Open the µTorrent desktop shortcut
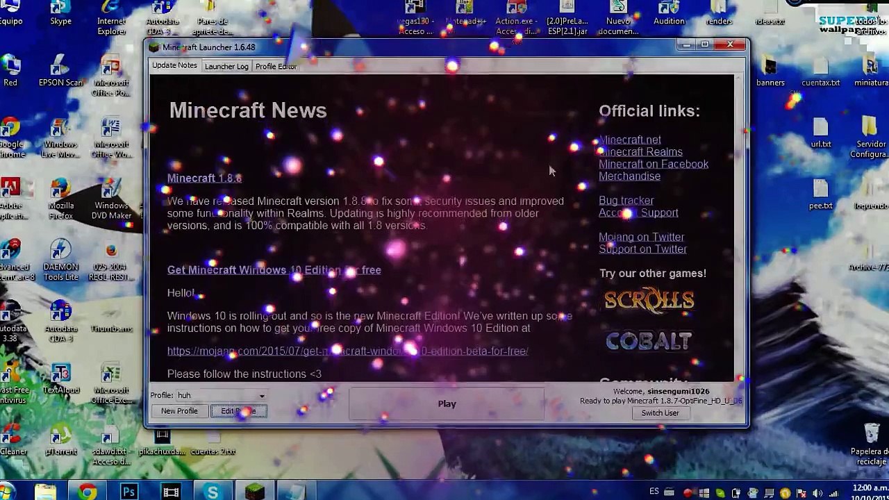Screen dimensions: 889x500 click(x=60, y=441)
